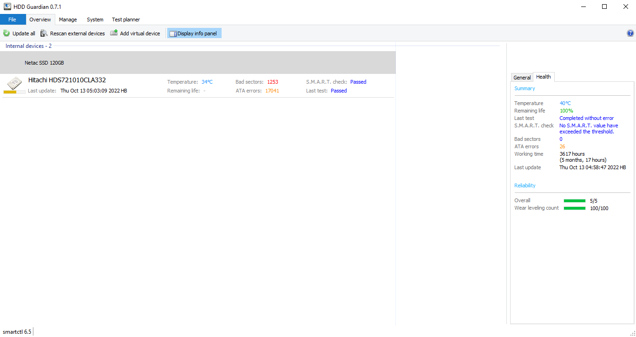Image resolution: width=636 pixels, height=337 pixels.
Task: Click ATA errors value 17041
Action: point(272,91)
